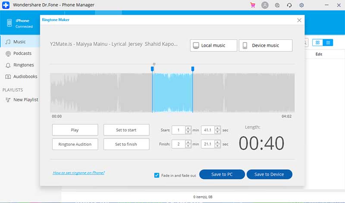Select Music in the sidebar

click(x=20, y=42)
